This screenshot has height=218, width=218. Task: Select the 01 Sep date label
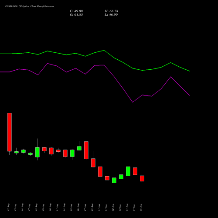coord(106,207)
